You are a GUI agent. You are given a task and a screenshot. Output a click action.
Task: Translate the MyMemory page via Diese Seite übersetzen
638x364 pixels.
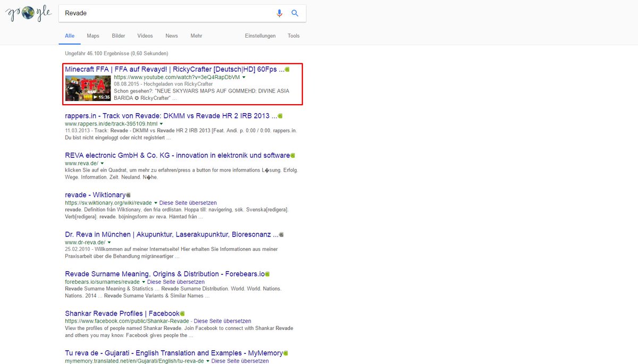point(240,361)
